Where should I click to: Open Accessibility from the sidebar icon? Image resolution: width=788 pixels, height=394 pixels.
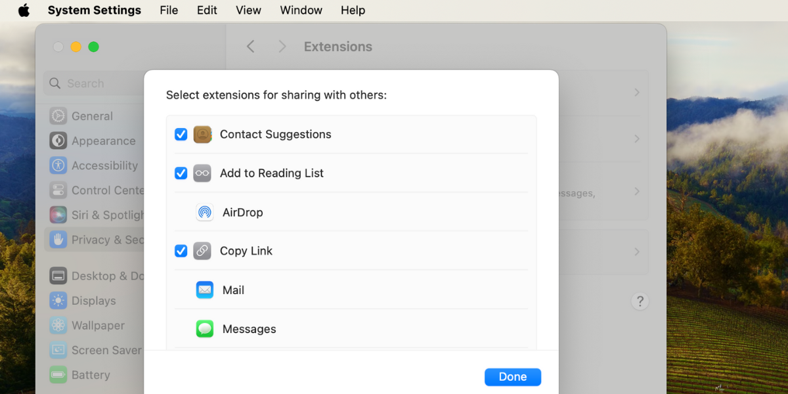pyautogui.click(x=58, y=165)
